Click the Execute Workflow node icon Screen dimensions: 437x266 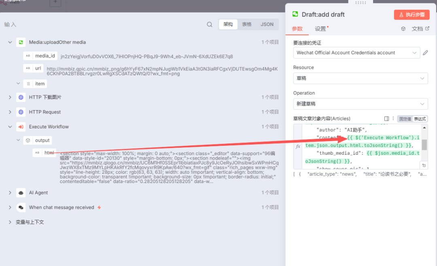pos(21,127)
